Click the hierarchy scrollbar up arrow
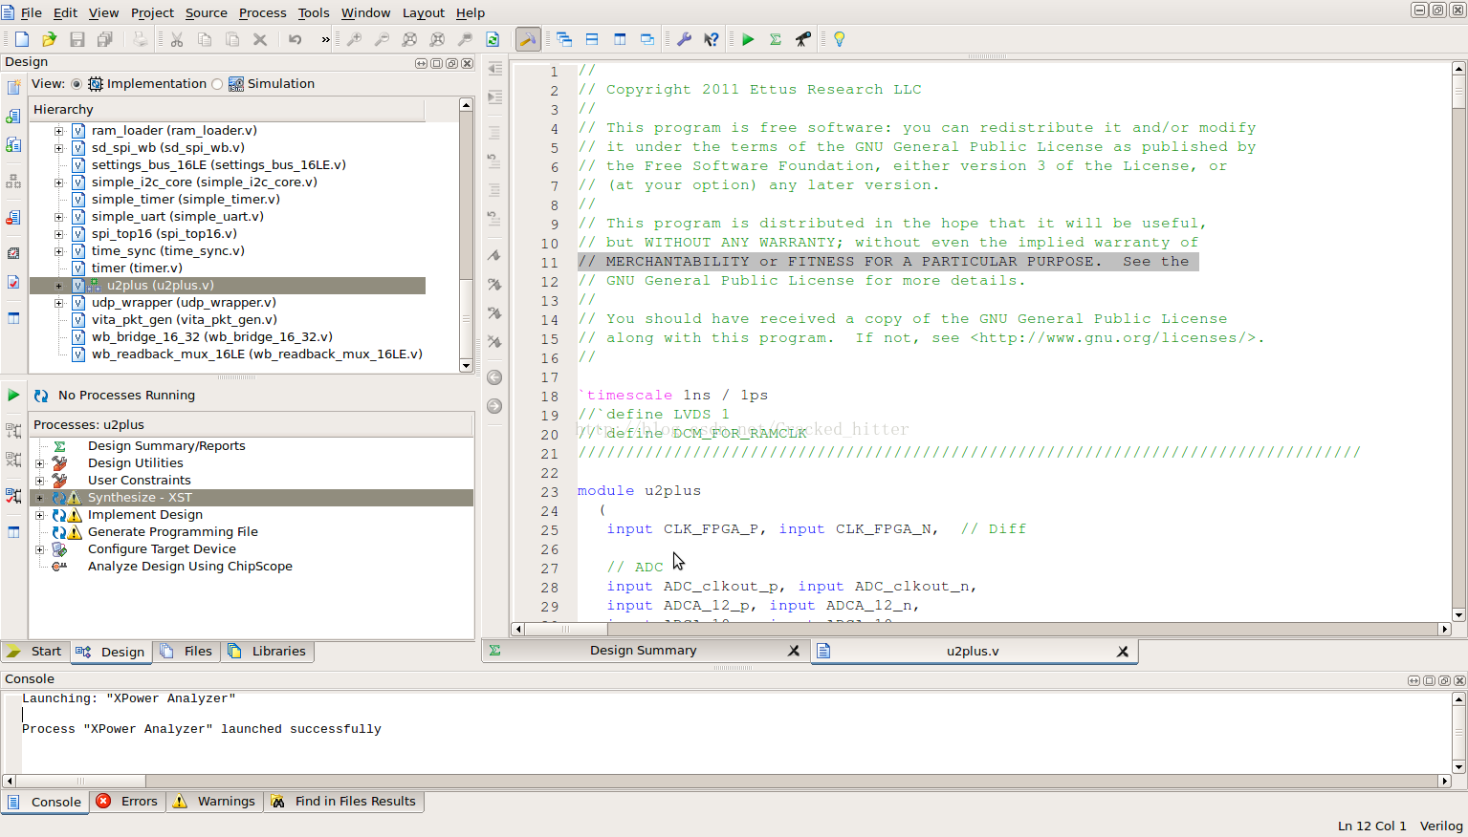 coord(466,105)
